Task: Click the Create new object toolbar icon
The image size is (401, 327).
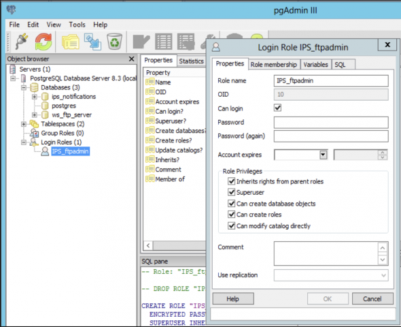Action: [93, 42]
